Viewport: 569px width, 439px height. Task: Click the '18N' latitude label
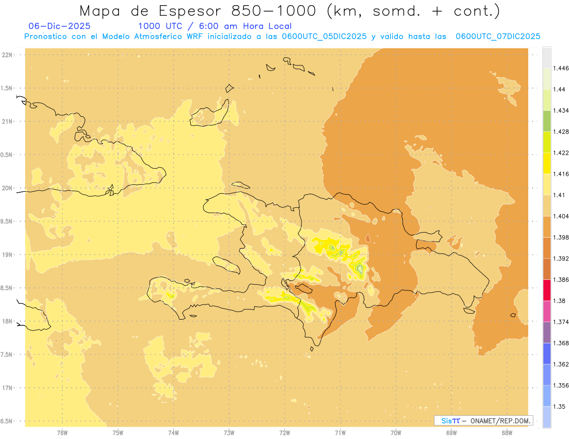pyautogui.click(x=8, y=321)
